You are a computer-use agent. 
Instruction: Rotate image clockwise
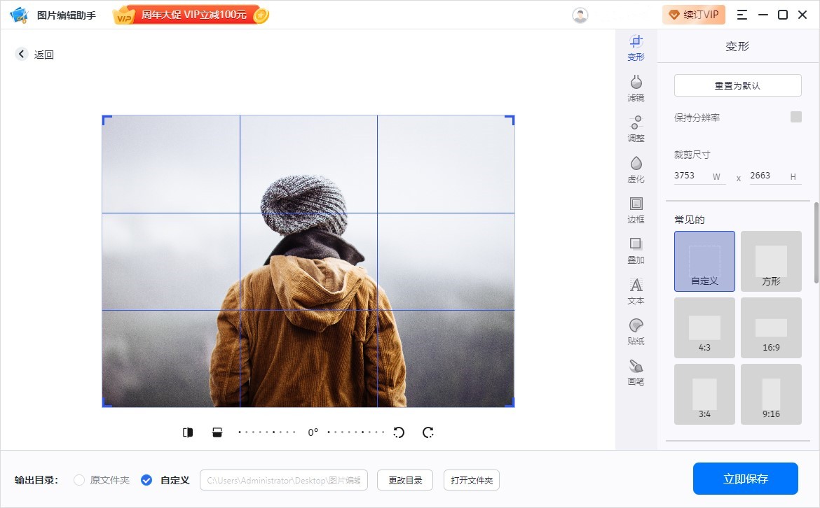(x=428, y=432)
